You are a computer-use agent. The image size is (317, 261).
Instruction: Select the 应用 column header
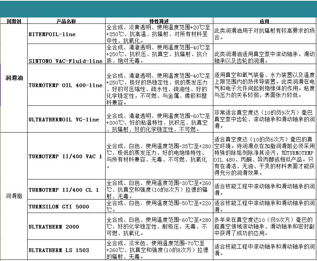coord(264,21)
